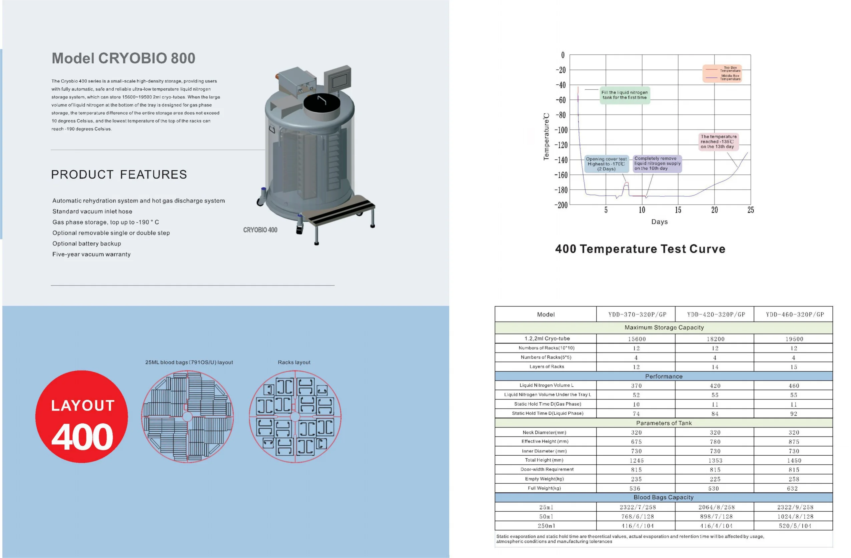This screenshot has width=851, height=558.
Task: Click 'Gas phase storage, top up to -190 ° C'
Action: coord(105,222)
